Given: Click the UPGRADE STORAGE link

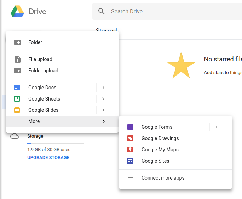Looking at the screenshot, I should point(48,158).
